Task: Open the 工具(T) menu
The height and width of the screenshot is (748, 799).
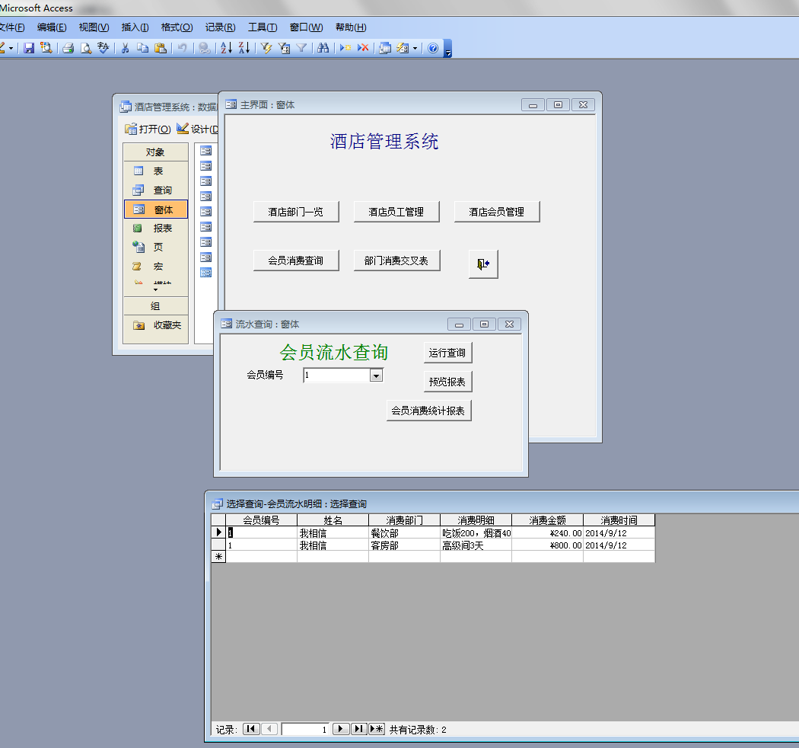Action: 263,27
